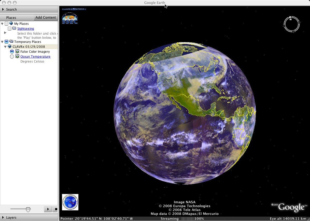Close the Google Earth window
Image resolution: width=310 pixels, height=221 pixels.
(x=4, y=3)
